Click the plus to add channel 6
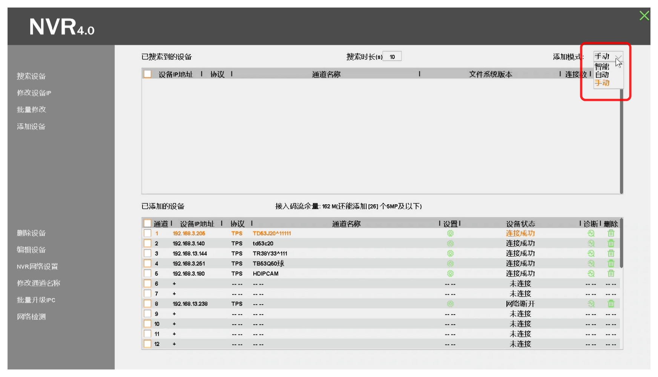The width and height of the screenshot is (658, 377). (174, 284)
